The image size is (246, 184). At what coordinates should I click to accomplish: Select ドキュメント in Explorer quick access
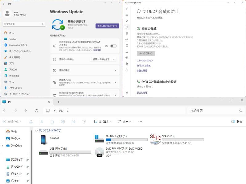pyautogui.click(x=14, y=174)
